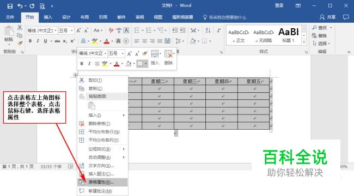This screenshot has height=196, width=354.
Task: Click format painter in mini toolbar
Action: coord(144,54)
